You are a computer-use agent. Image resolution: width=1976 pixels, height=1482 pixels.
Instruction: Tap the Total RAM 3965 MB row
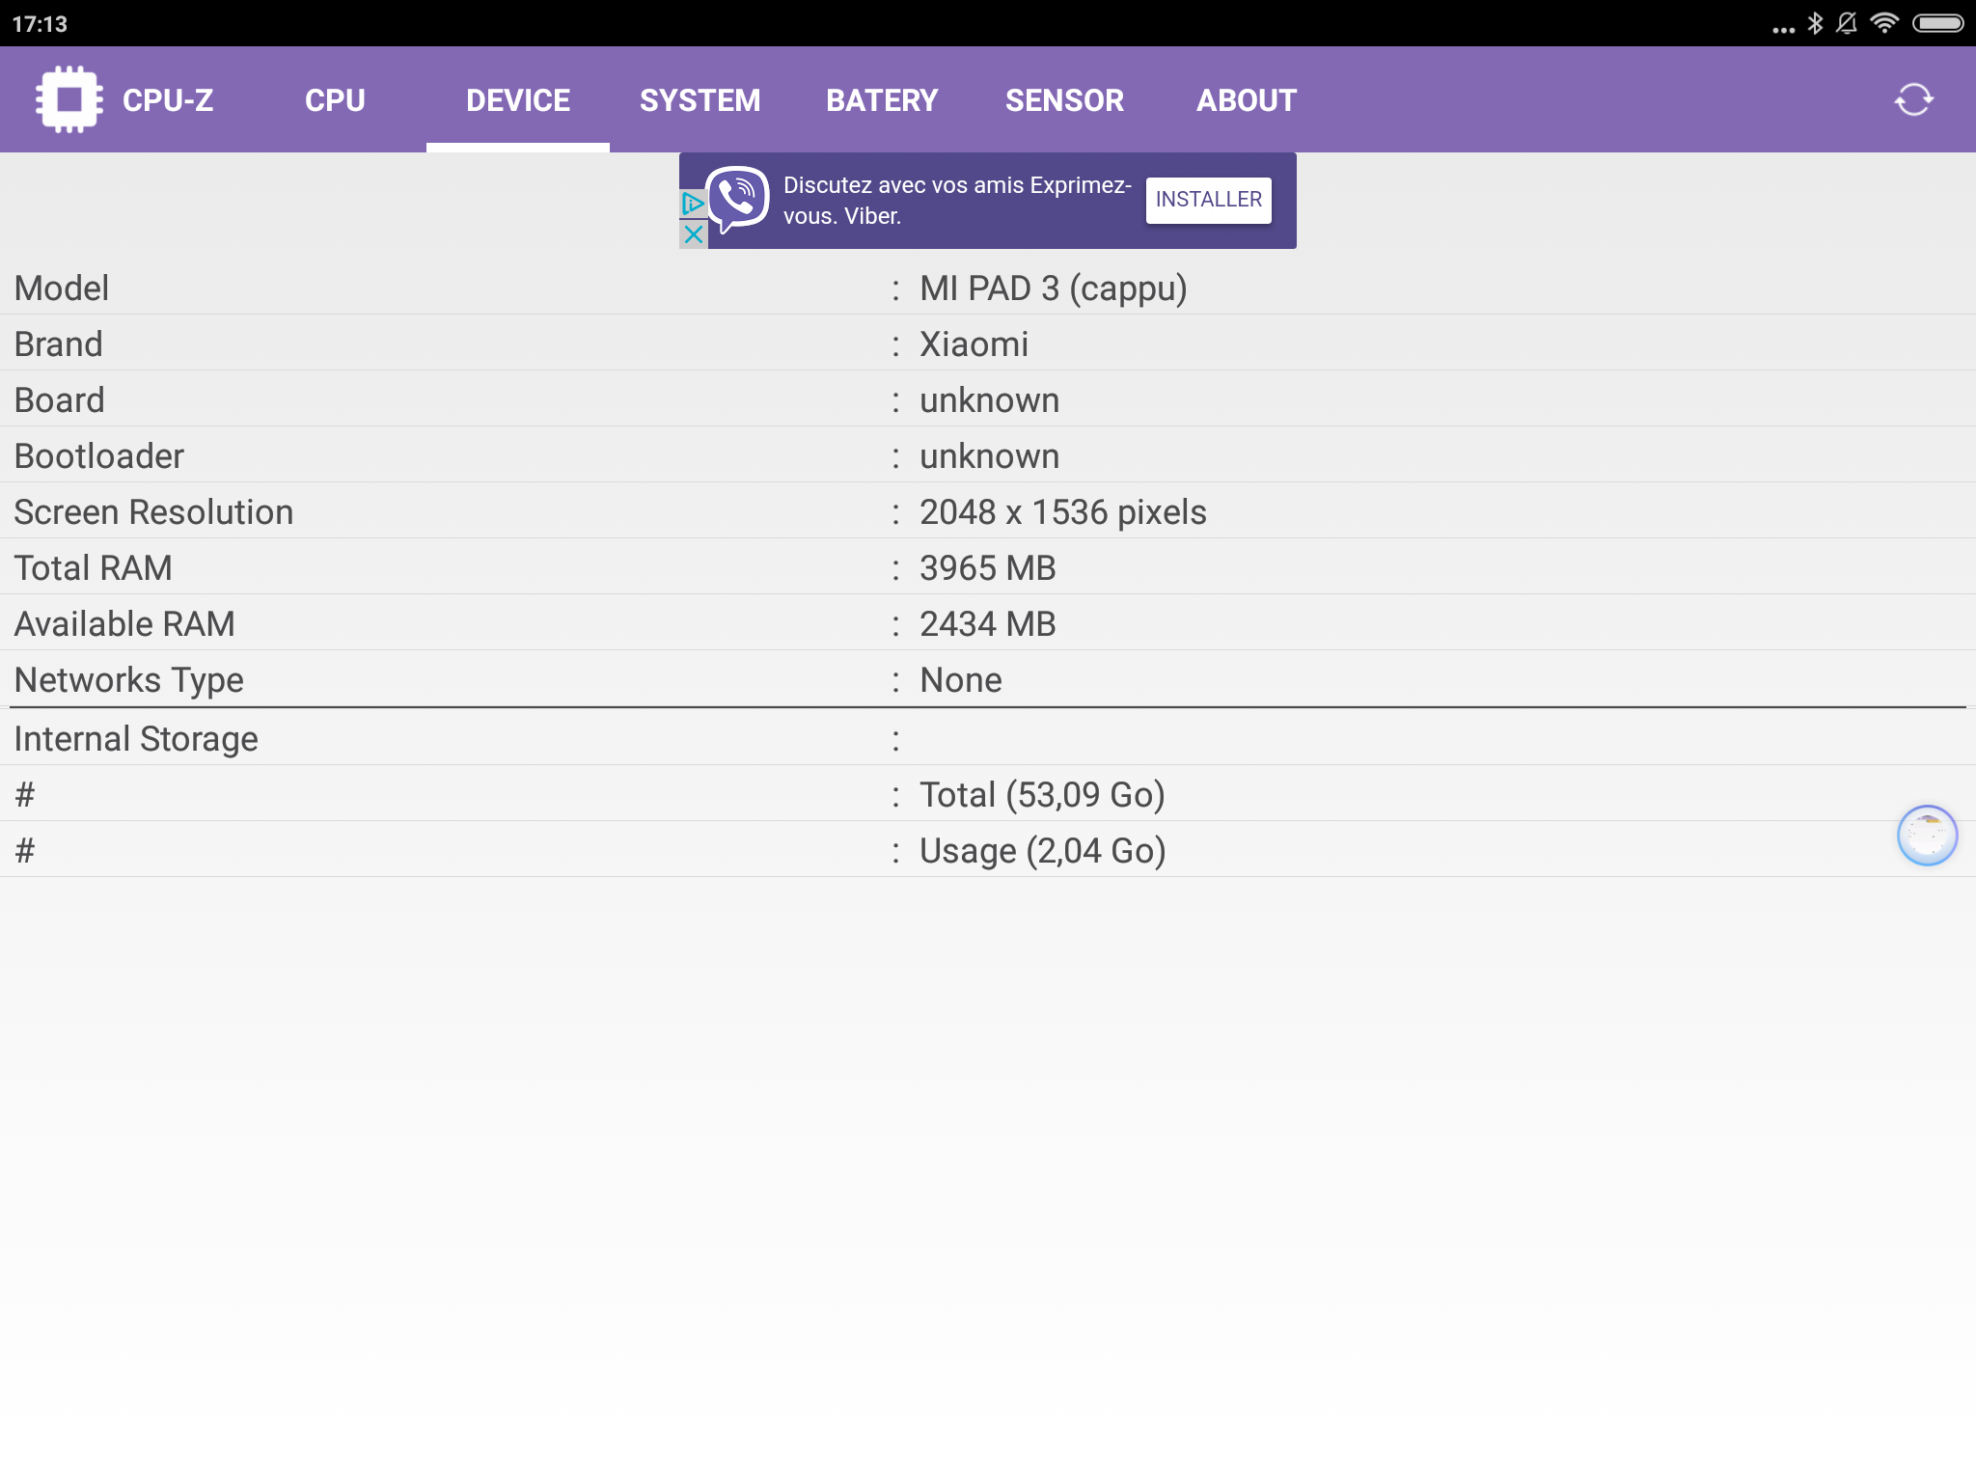(x=988, y=567)
